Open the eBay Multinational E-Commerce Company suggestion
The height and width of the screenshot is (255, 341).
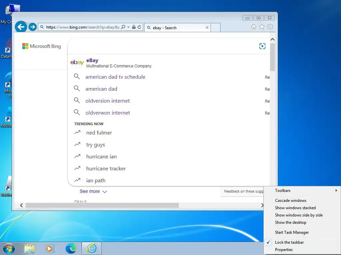[x=169, y=63]
